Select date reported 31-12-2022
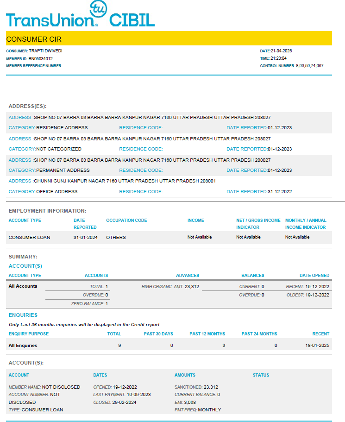 pos(280,191)
